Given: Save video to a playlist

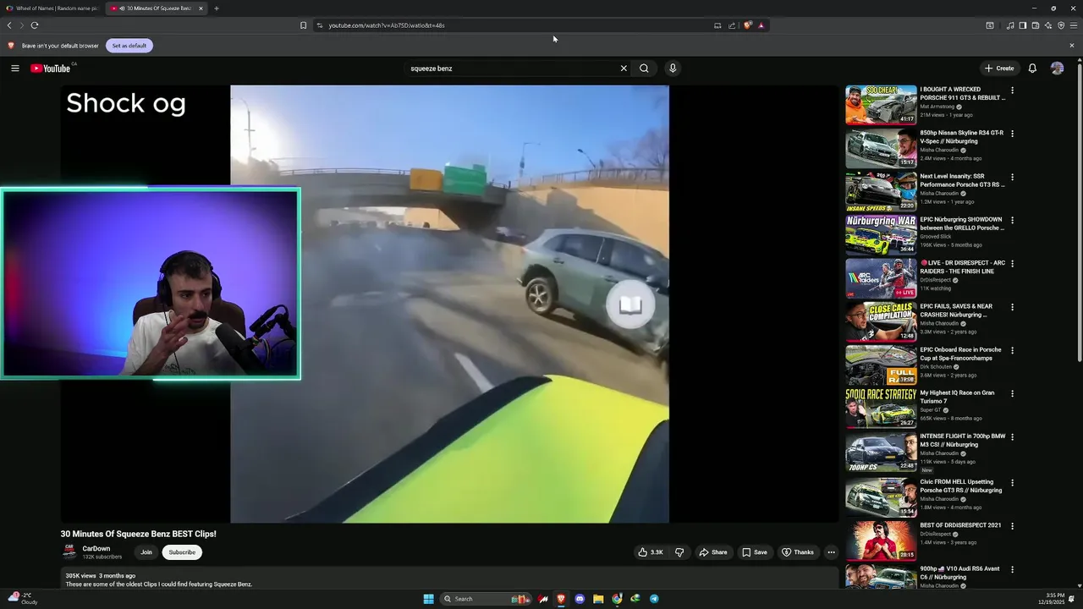Looking at the screenshot, I should click(755, 552).
